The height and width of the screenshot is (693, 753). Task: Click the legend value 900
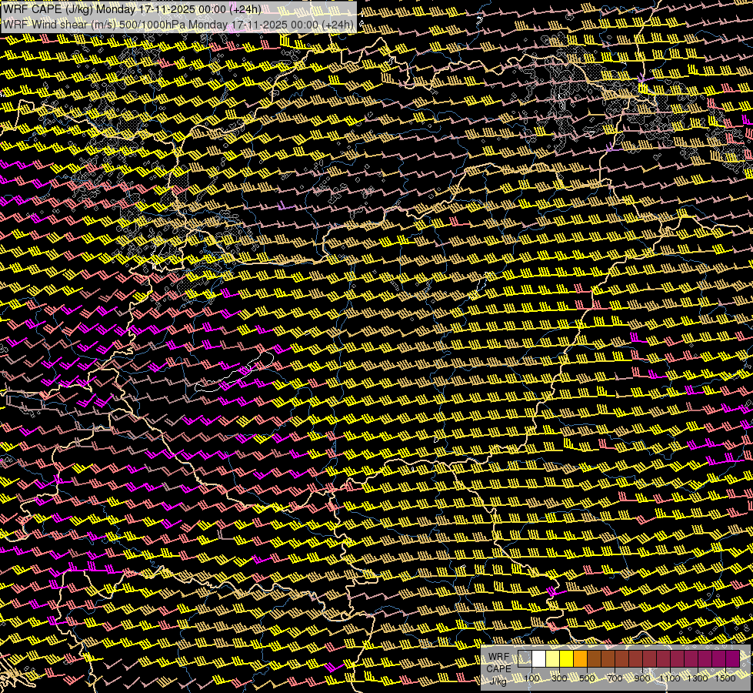642,678
